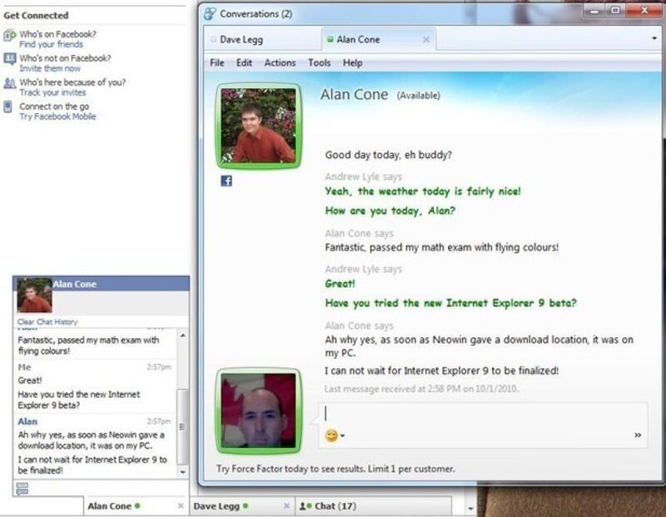The width and height of the screenshot is (666, 517).
Task: Open Track your invites link
Action: tap(52, 92)
